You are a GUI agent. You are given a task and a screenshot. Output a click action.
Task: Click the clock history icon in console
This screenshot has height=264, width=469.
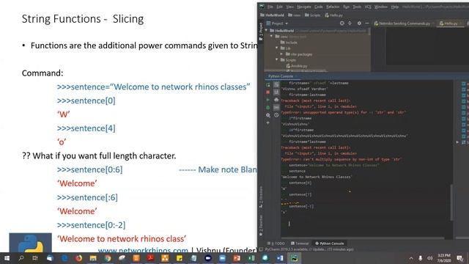click(276, 115)
